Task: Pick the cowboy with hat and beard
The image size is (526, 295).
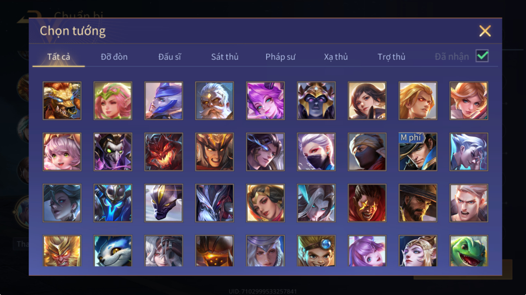Action: point(418,203)
